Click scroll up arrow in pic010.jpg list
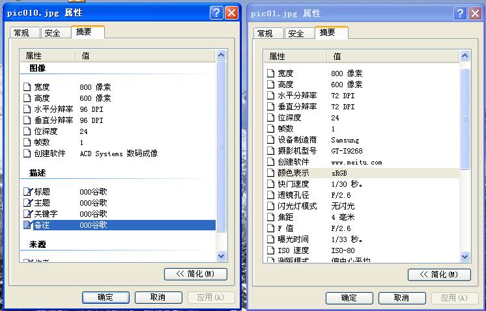 (x=221, y=55)
